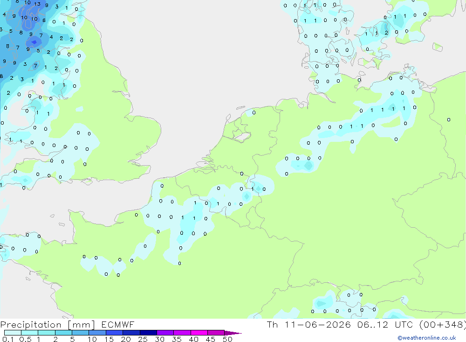Click legend label '50' on the scale
Viewport: 466px width, 342px height.
pos(228,339)
